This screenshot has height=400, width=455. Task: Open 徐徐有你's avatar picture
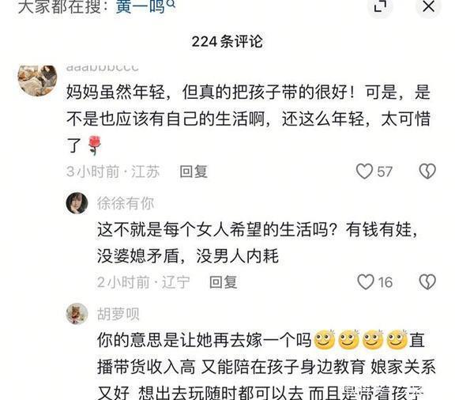pyautogui.click(x=77, y=202)
